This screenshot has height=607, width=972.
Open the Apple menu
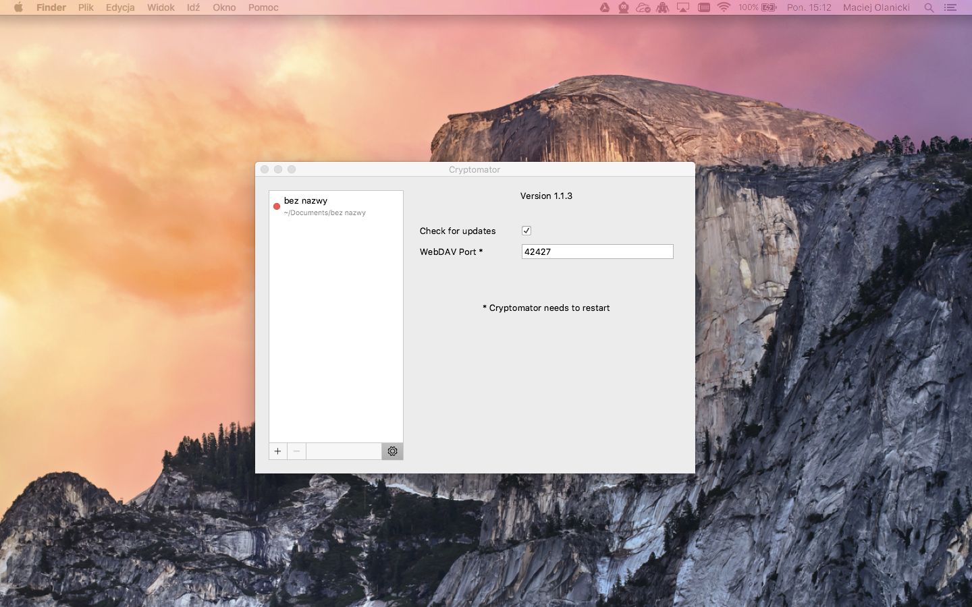point(18,7)
